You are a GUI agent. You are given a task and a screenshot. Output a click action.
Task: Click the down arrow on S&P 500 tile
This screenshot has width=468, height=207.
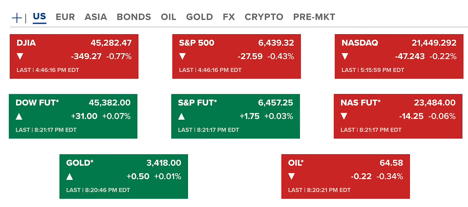(x=182, y=56)
